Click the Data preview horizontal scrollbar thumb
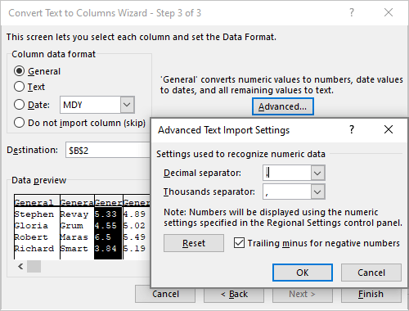This screenshot has width=409, height=311. pos(34,266)
